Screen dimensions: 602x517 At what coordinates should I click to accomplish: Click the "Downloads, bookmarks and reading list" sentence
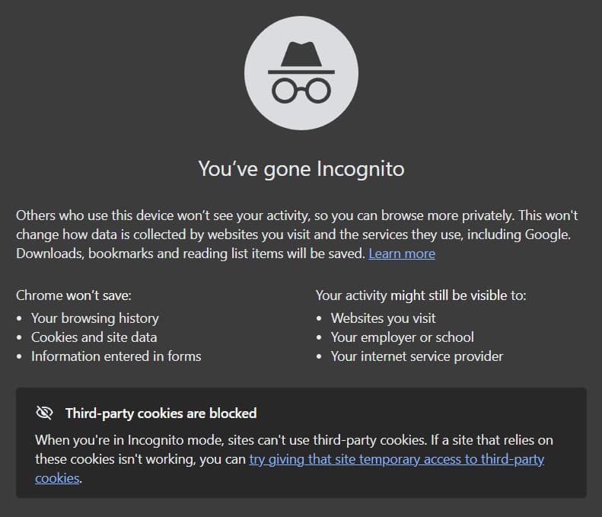(x=190, y=254)
